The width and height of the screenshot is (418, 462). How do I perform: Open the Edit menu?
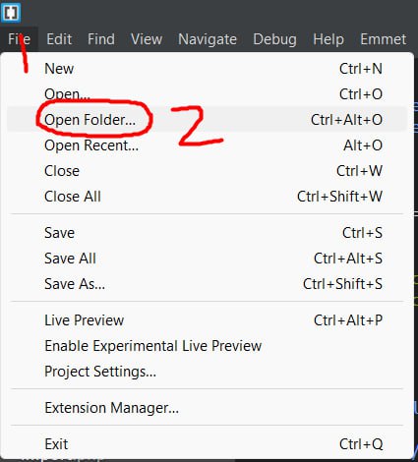[x=59, y=39]
